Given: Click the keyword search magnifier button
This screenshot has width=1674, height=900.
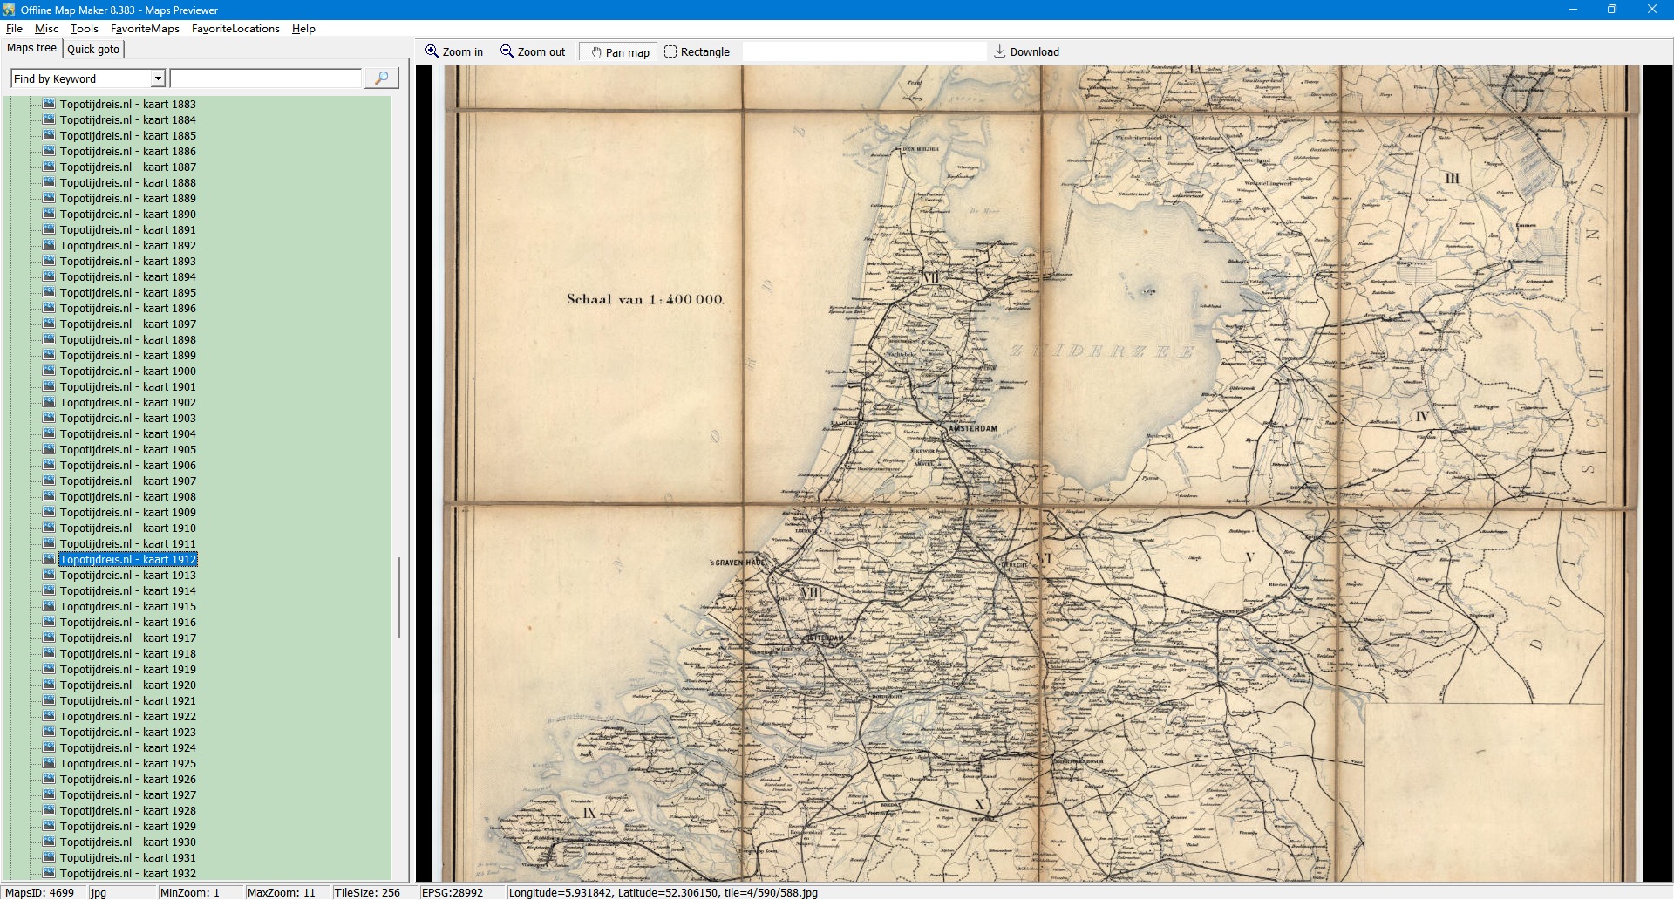Looking at the screenshot, I should (x=381, y=78).
